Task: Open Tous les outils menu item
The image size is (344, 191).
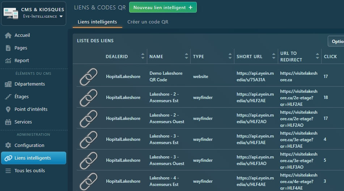Action: pyautogui.click(x=30, y=171)
